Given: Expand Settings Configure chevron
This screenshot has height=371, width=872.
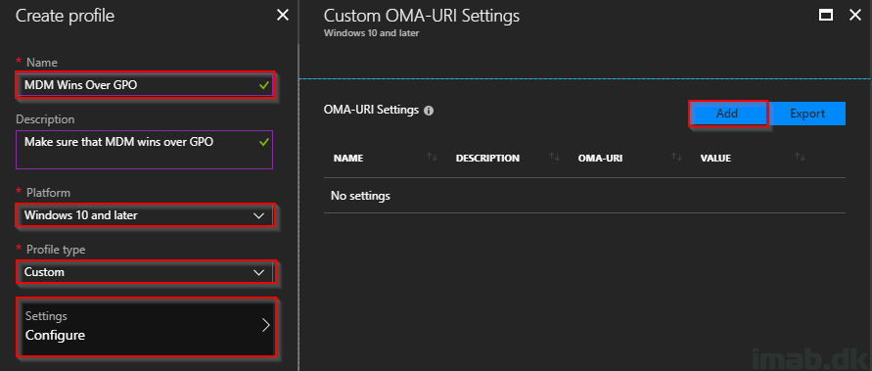Looking at the screenshot, I should pyautogui.click(x=266, y=325).
